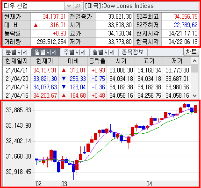Click the scrollbar up arrow in table
The image size is (201, 188).
pos(194,61)
